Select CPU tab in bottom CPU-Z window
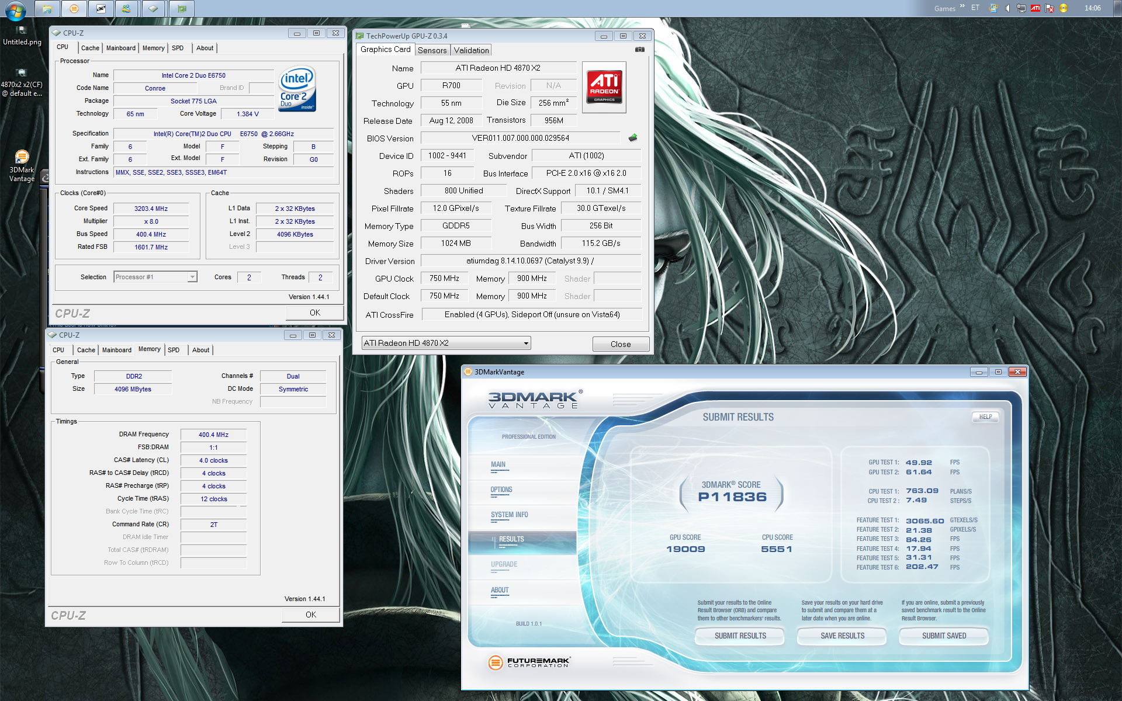Screen dimensions: 1122x701 [x=58, y=350]
